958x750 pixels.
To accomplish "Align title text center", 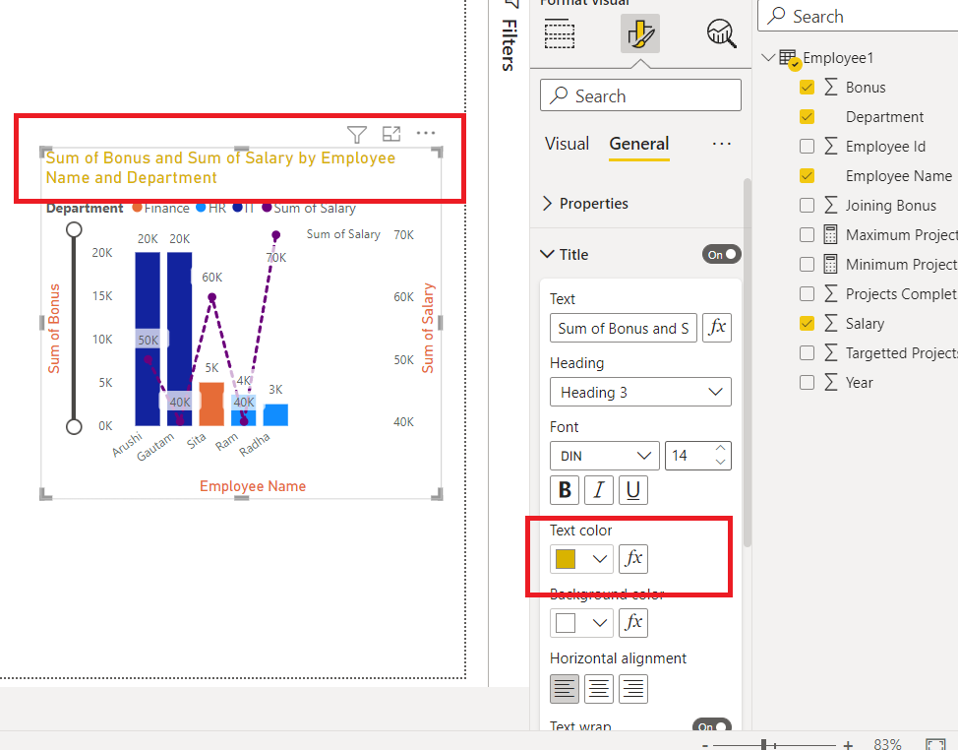I will coord(599,689).
